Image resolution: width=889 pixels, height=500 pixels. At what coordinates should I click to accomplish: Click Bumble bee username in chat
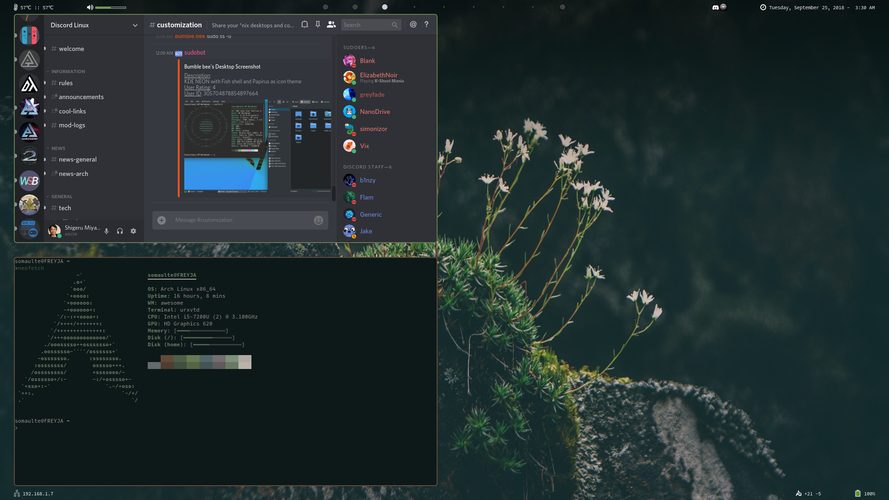190,36
